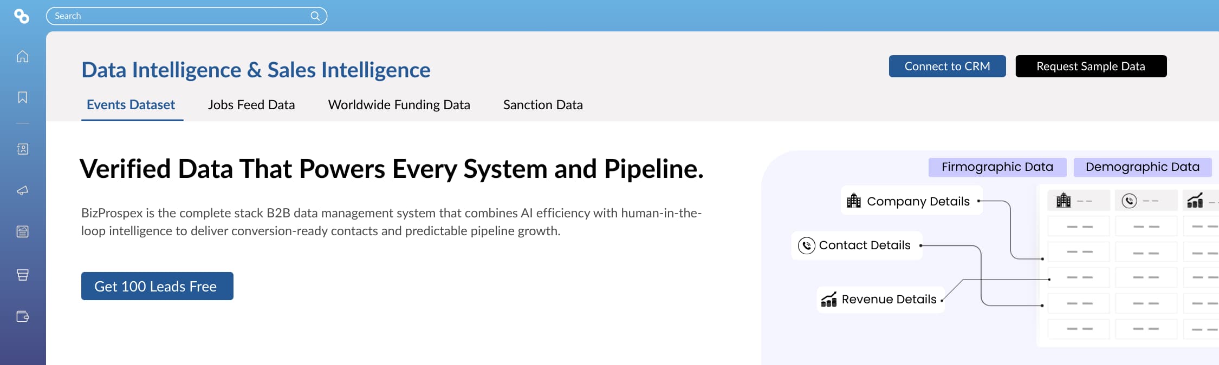Click the Get 100 Leads Free button
This screenshot has width=1219, height=365.
(157, 286)
